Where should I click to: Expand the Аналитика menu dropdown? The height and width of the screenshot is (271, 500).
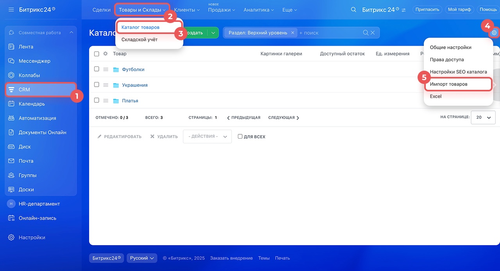tap(259, 10)
